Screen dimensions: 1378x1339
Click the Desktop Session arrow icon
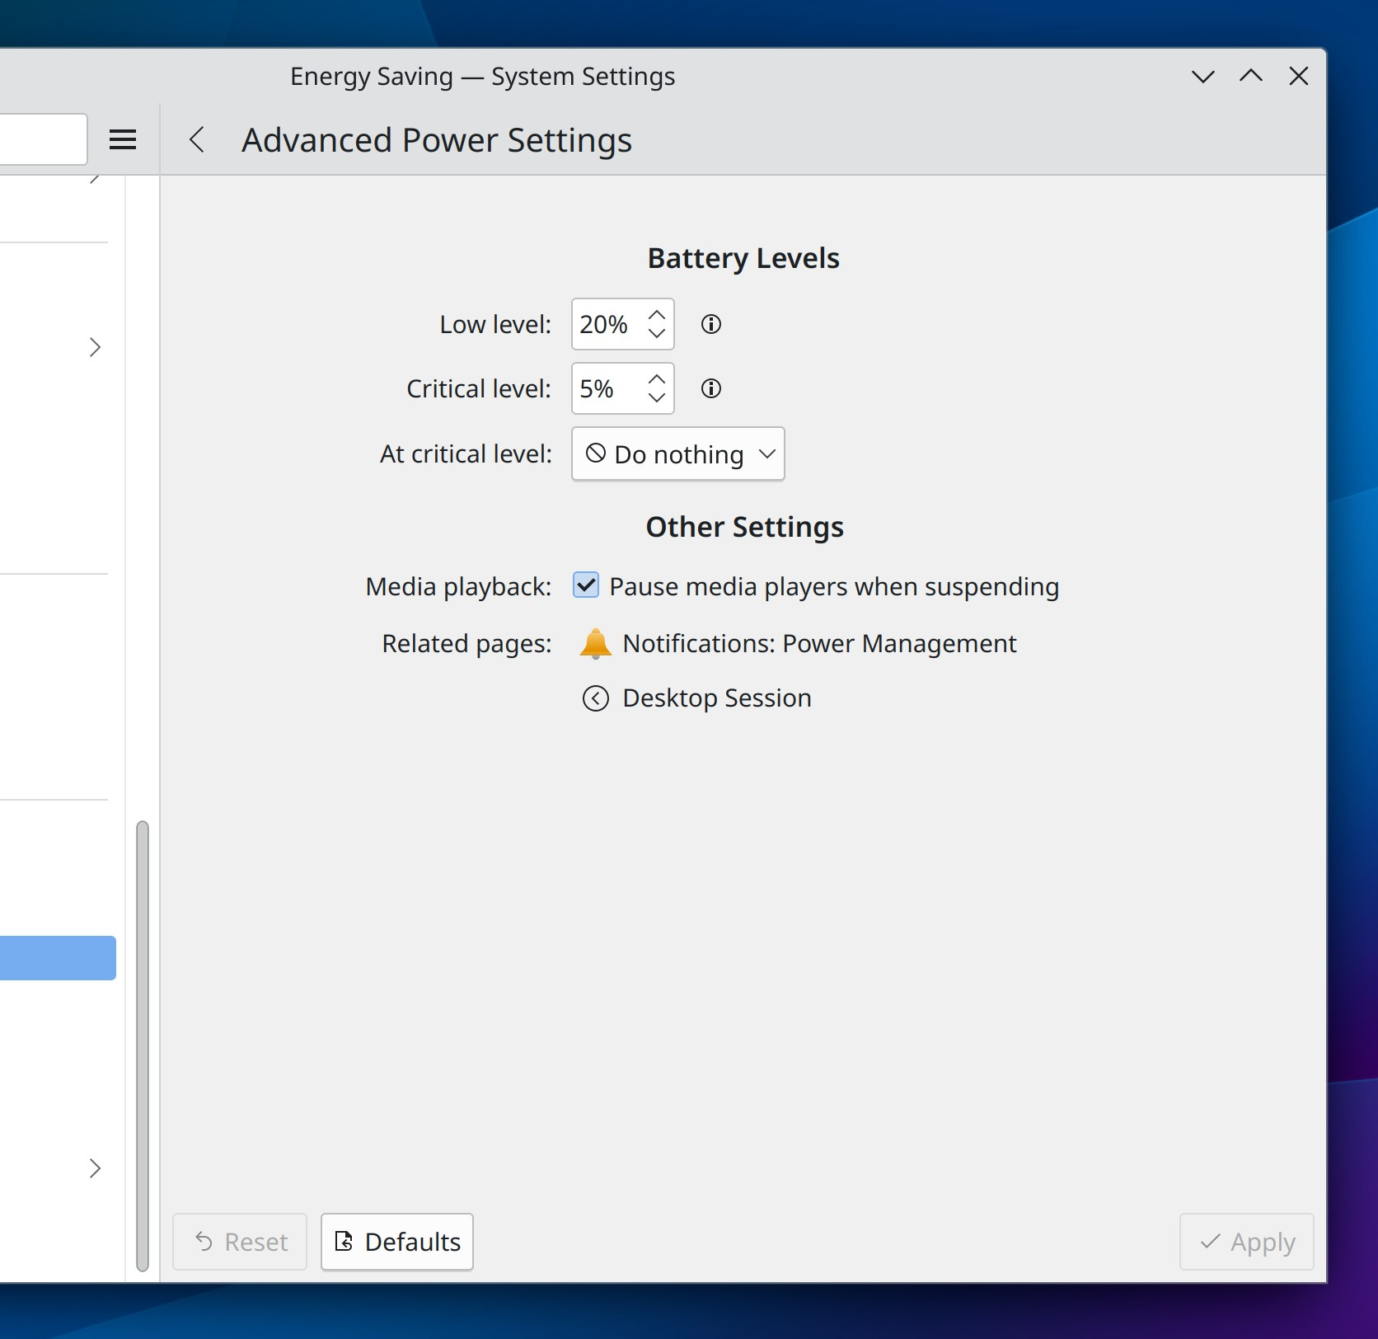(x=595, y=698)
